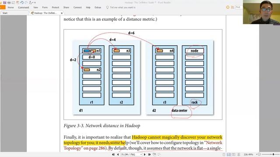Go to previous page arrow

pos(118,154)
